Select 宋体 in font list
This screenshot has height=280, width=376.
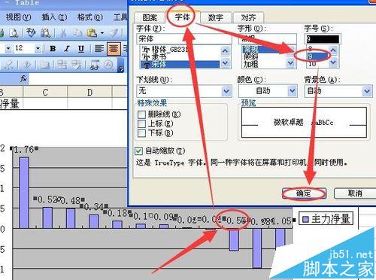point(180,65)
